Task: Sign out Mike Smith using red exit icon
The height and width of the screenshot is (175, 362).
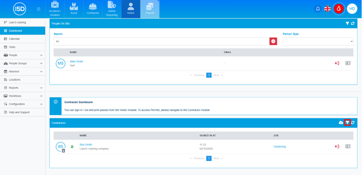Action: click(x=337, y=63)
